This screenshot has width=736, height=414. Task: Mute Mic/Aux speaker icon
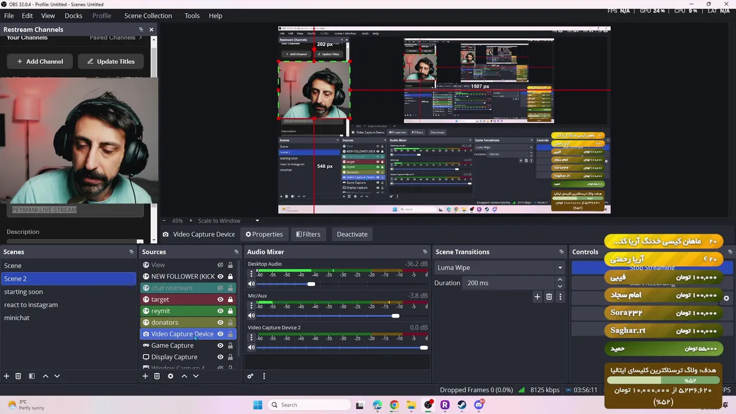point(251,316)
